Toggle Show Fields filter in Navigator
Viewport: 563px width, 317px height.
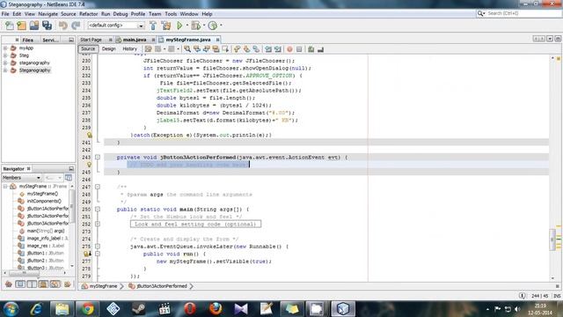click(x=20, y=284)
